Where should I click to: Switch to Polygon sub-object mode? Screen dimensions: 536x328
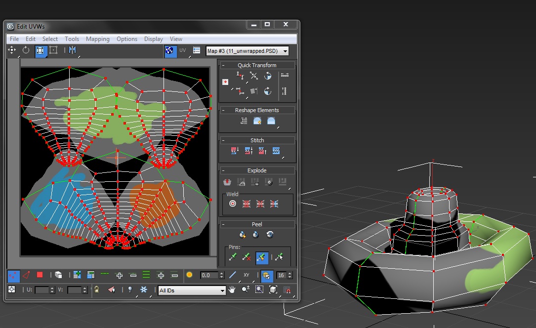click(40, 275)
